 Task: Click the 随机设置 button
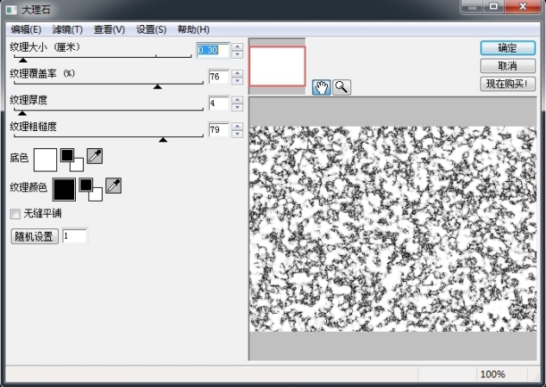33,236
